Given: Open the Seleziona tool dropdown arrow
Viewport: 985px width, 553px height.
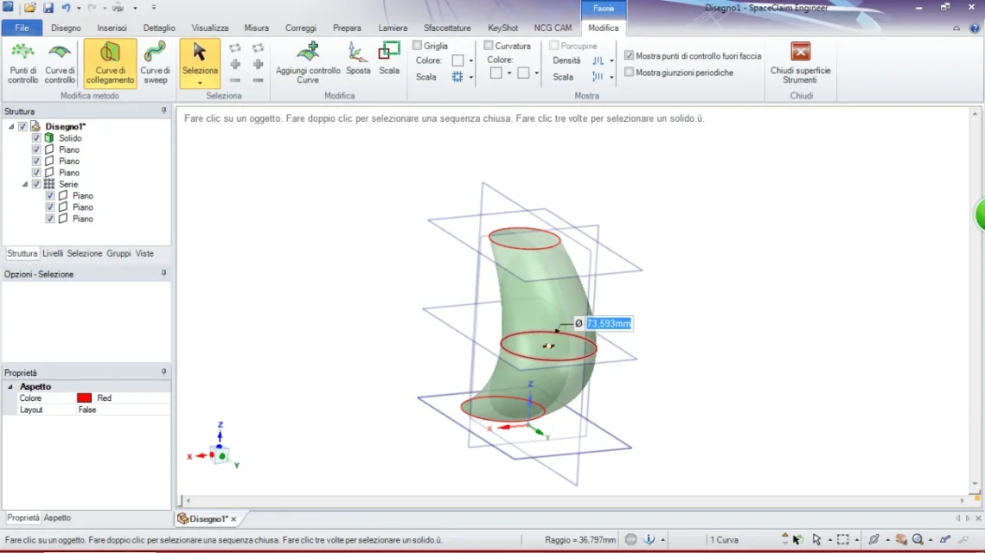Looking at the screenshot, I should (x=200, y=83).
